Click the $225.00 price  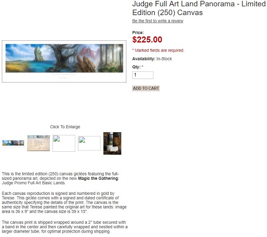tap(147, 40)
